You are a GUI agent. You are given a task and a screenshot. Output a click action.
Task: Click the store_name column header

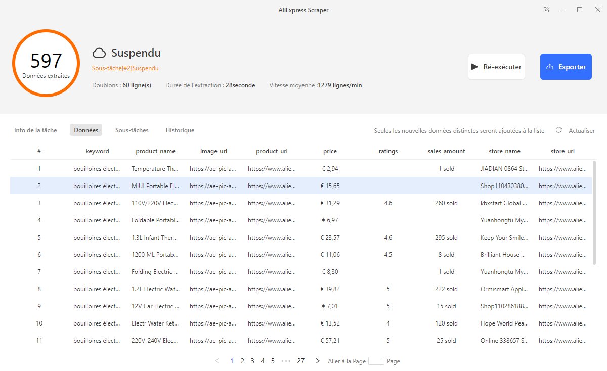(x=504, y=151)
